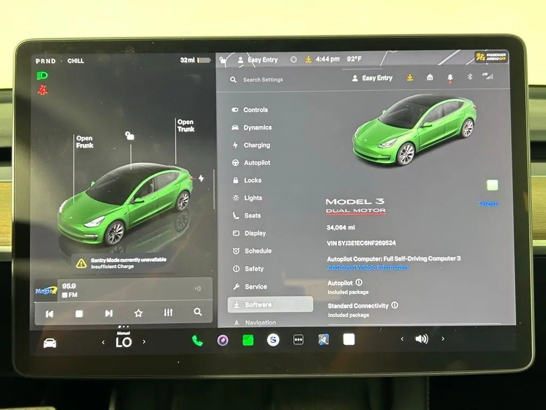Open the Autopilot settings menu
The height and width of the screenshot is (410, 546).
pos(251,163)
